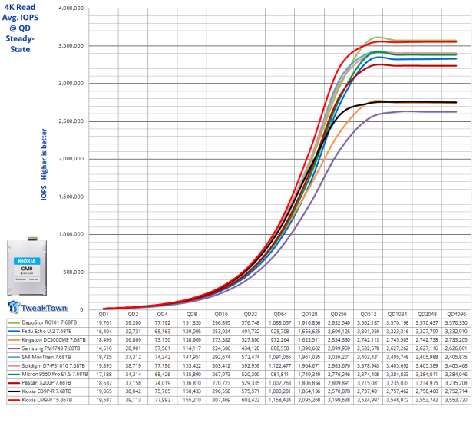Select the 'Solidigm D7-PS1010 7.68TB' label
Viewport: 476px width, 436px height.
54,366
